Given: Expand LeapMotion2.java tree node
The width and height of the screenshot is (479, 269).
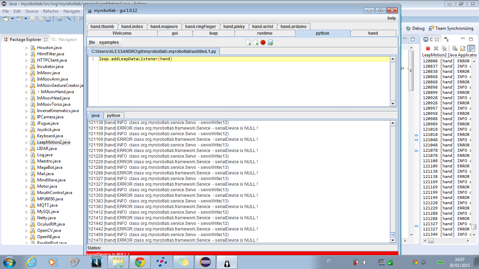Looking at the screenshot, I should pyautogui.click(x=26, y=142).
